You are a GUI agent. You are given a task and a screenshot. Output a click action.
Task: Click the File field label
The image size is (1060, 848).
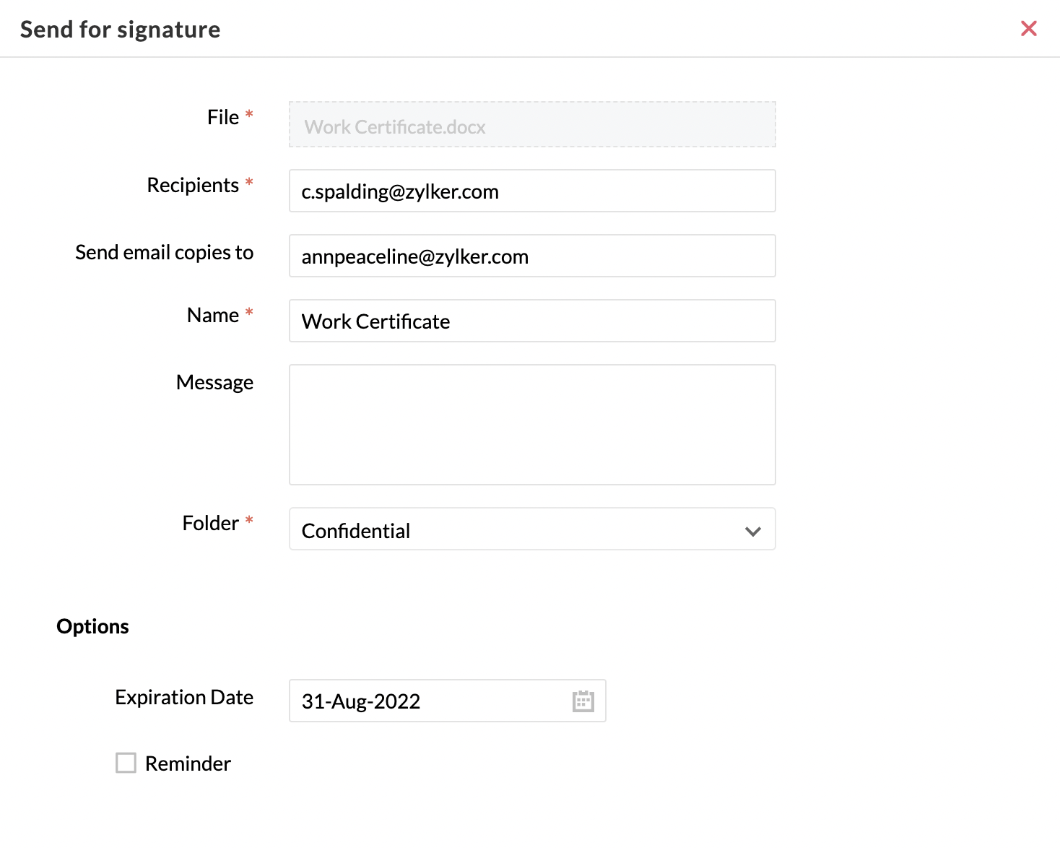pyautogui.click(x=222, y=117)
